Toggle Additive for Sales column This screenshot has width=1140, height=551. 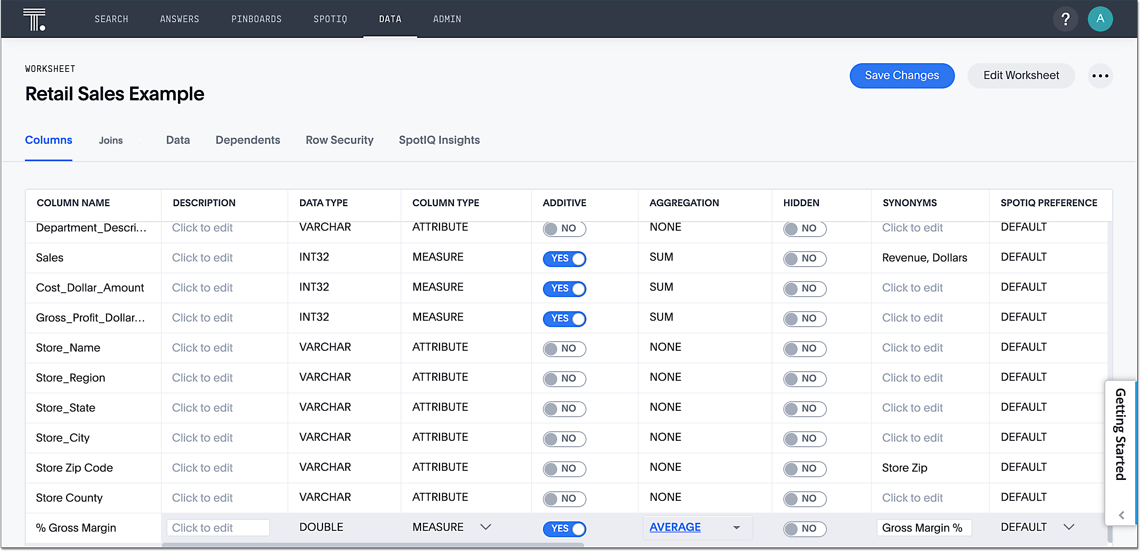pyautogui.click(x=564, y=259)
